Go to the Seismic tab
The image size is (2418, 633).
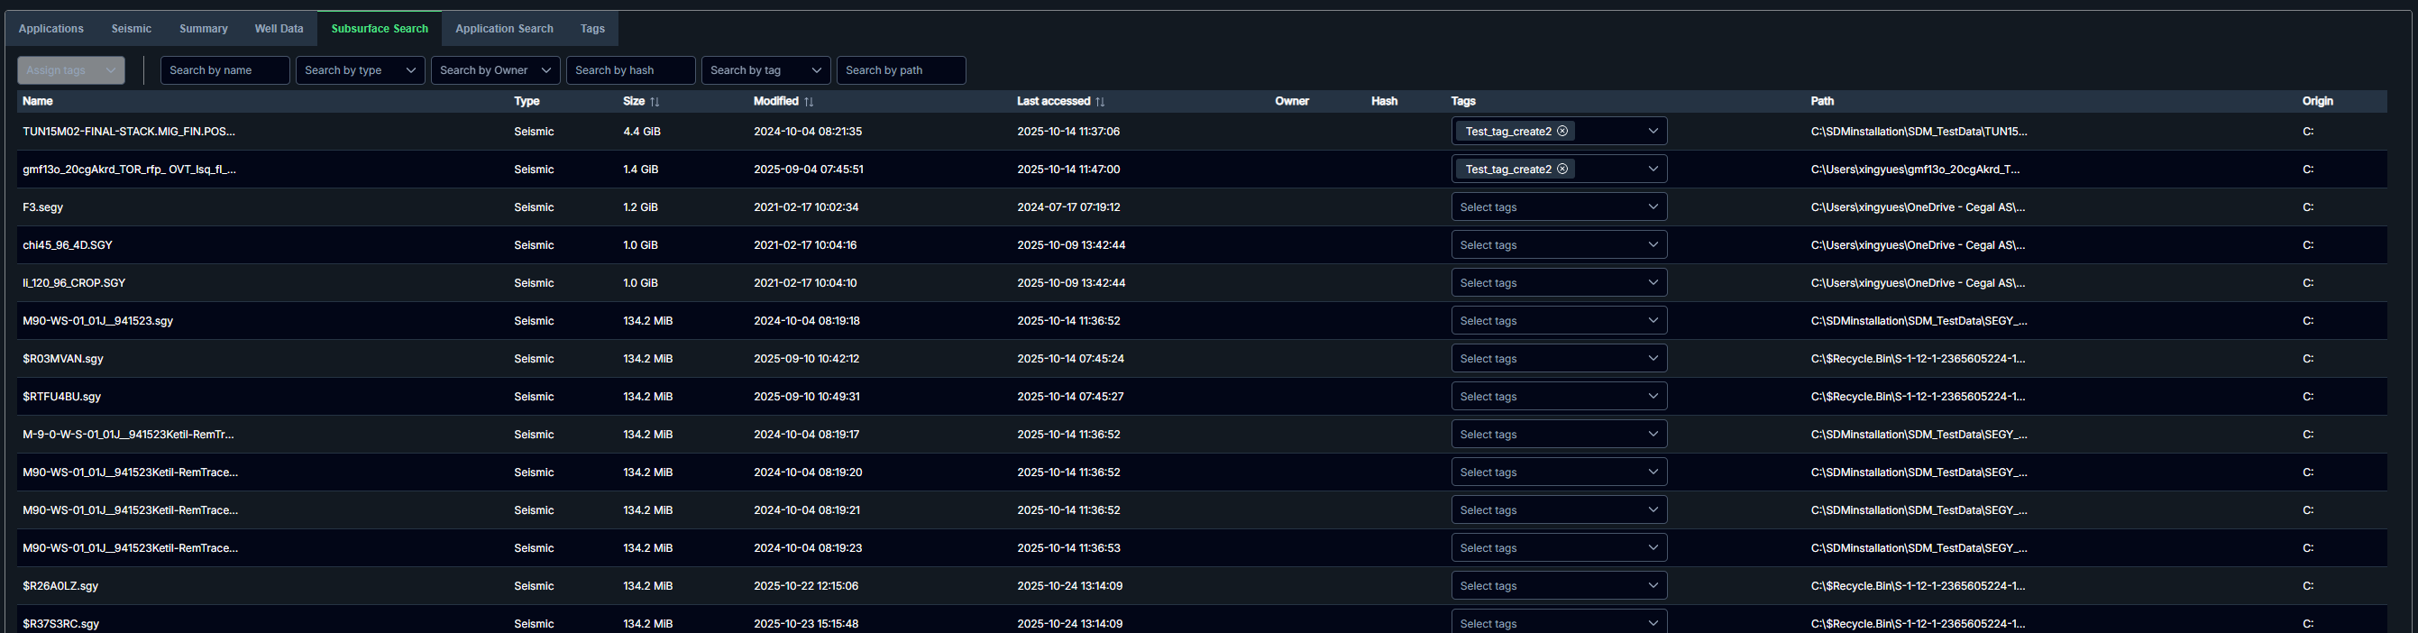pos(132,29)
